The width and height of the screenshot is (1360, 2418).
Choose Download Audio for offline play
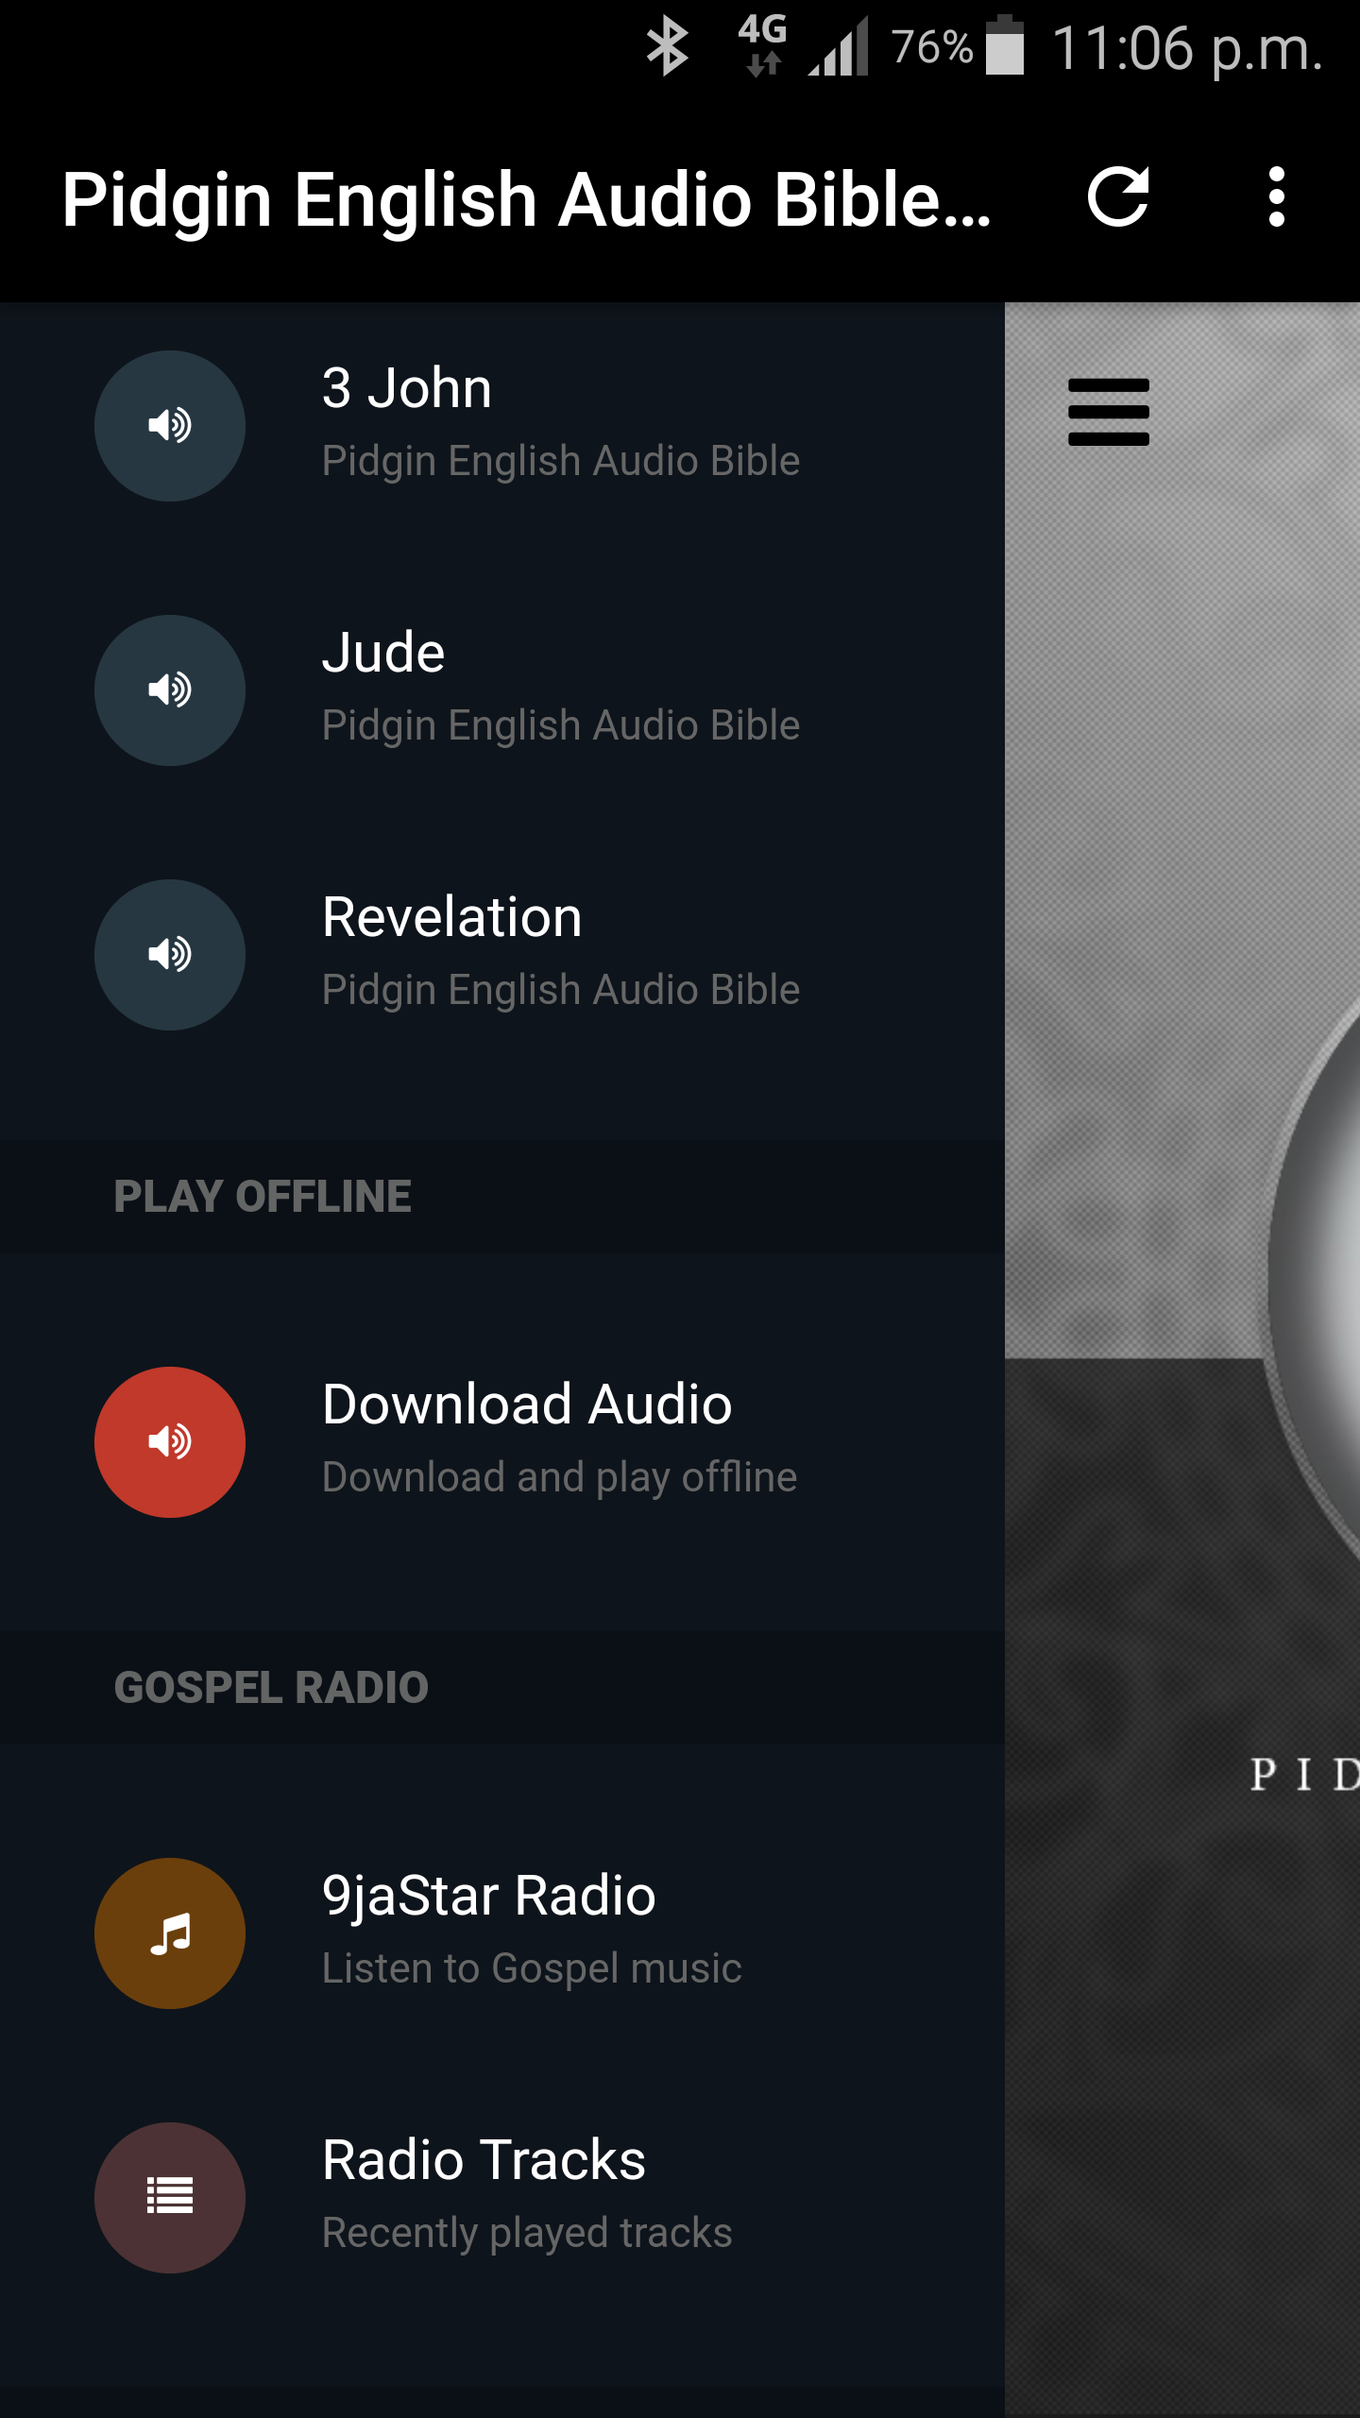tap(502, 1442)
